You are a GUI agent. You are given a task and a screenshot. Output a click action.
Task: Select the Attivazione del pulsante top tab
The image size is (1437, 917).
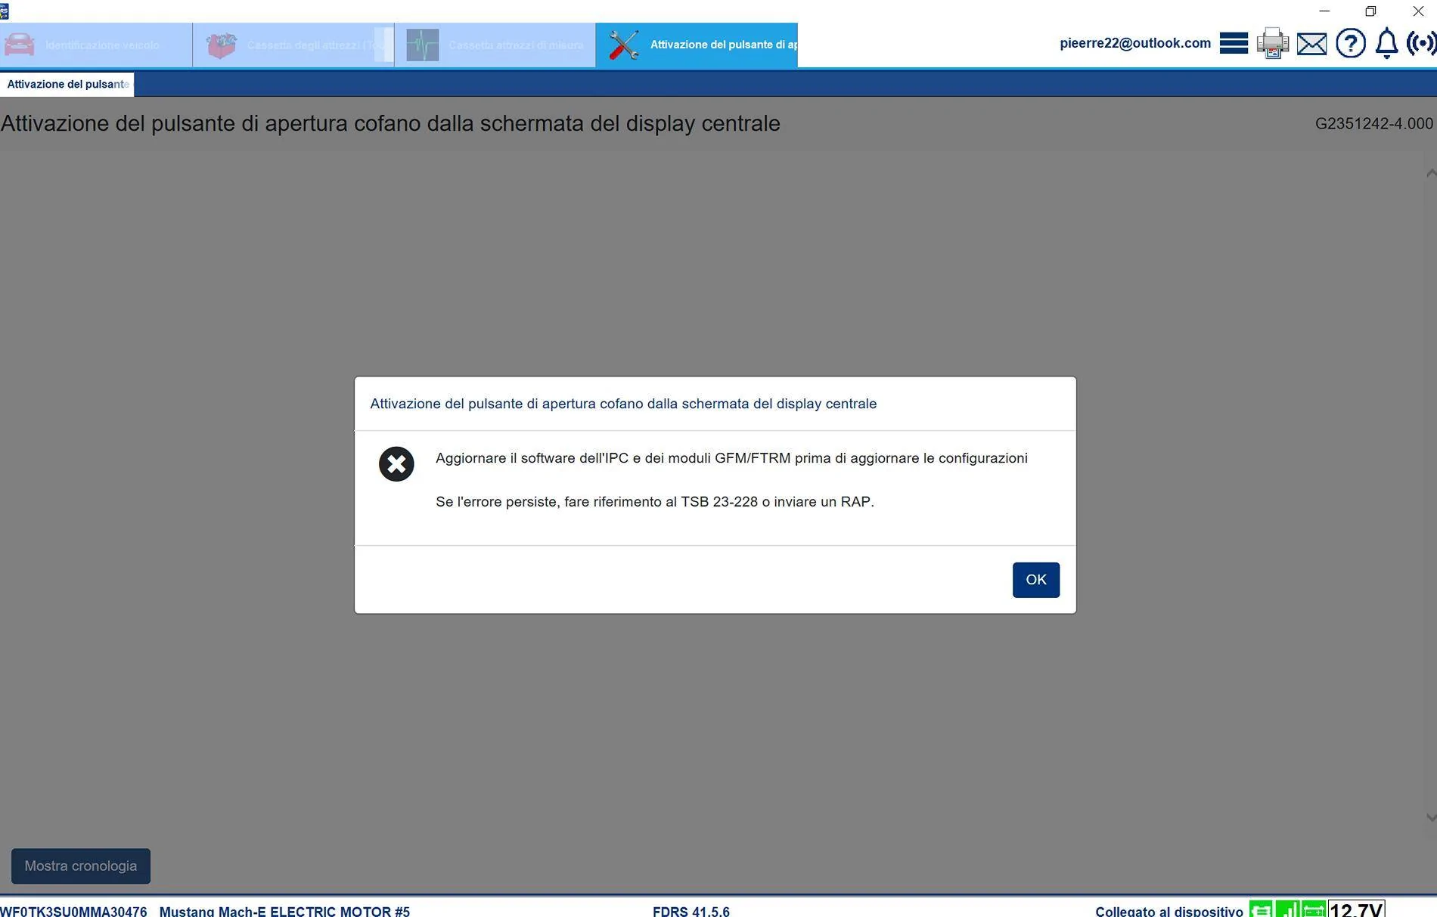(x=697, y=45)
